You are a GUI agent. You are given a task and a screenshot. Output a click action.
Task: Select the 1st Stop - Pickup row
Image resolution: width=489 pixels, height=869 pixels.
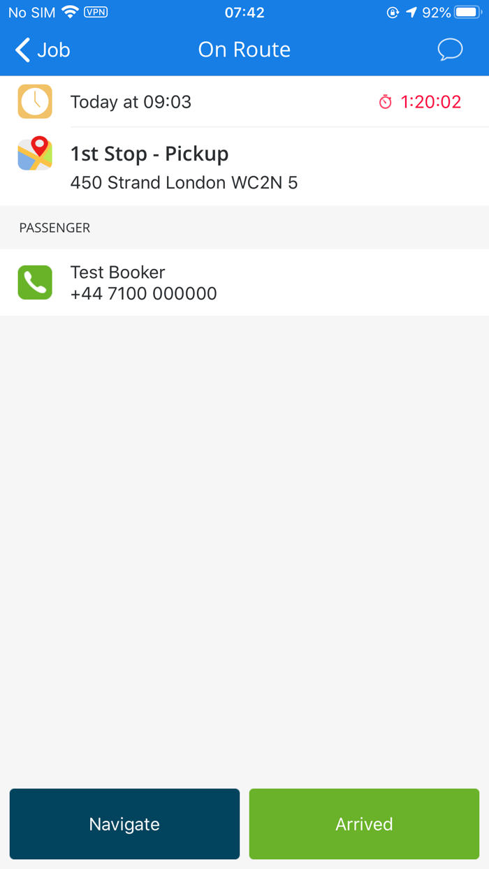(x=245, y=167)
